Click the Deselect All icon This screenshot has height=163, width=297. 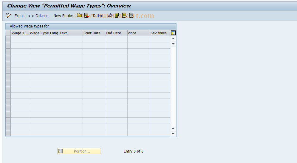click(x=132, y=16)
